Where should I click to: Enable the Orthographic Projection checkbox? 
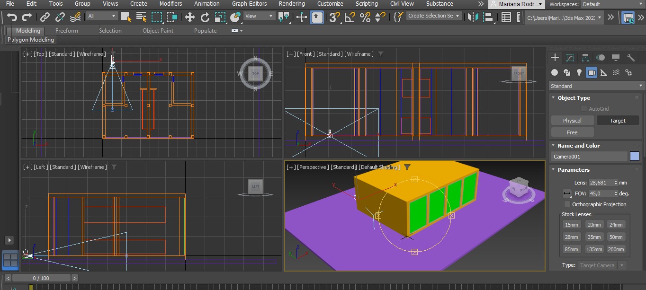pos(567,204)
